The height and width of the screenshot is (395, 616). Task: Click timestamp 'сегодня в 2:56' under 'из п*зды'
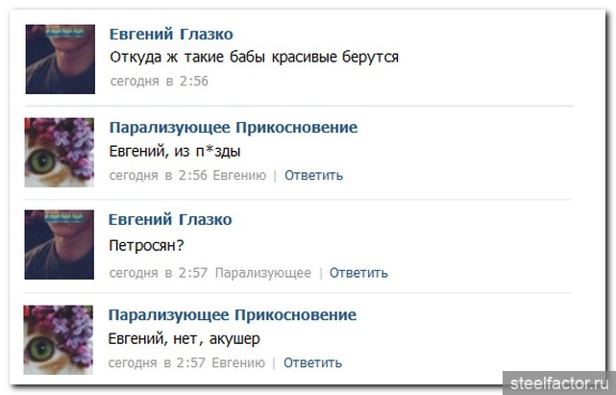click(x=159, y=175)
